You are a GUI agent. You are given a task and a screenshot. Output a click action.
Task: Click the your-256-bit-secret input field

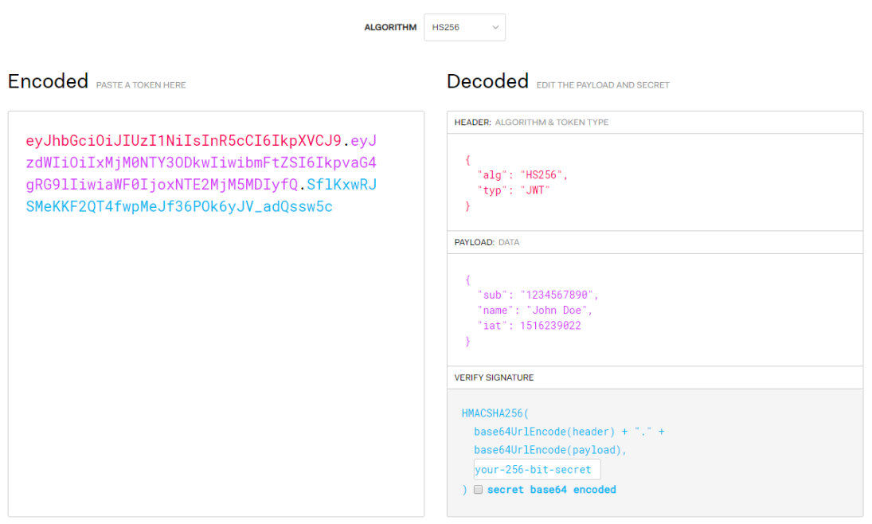(536, 469)
